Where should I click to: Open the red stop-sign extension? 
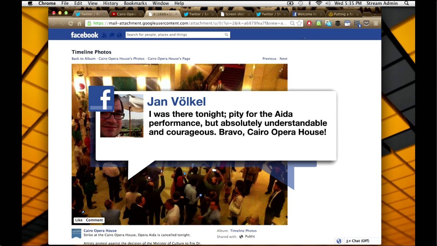point(309,23)
